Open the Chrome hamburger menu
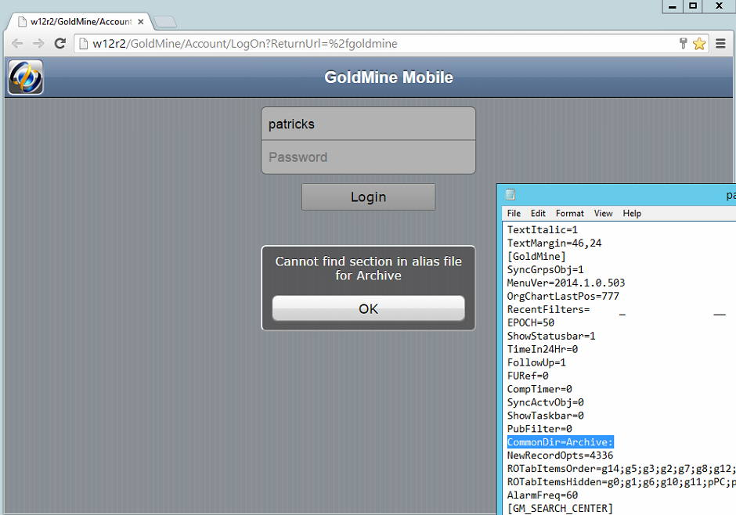 point(721,44)
